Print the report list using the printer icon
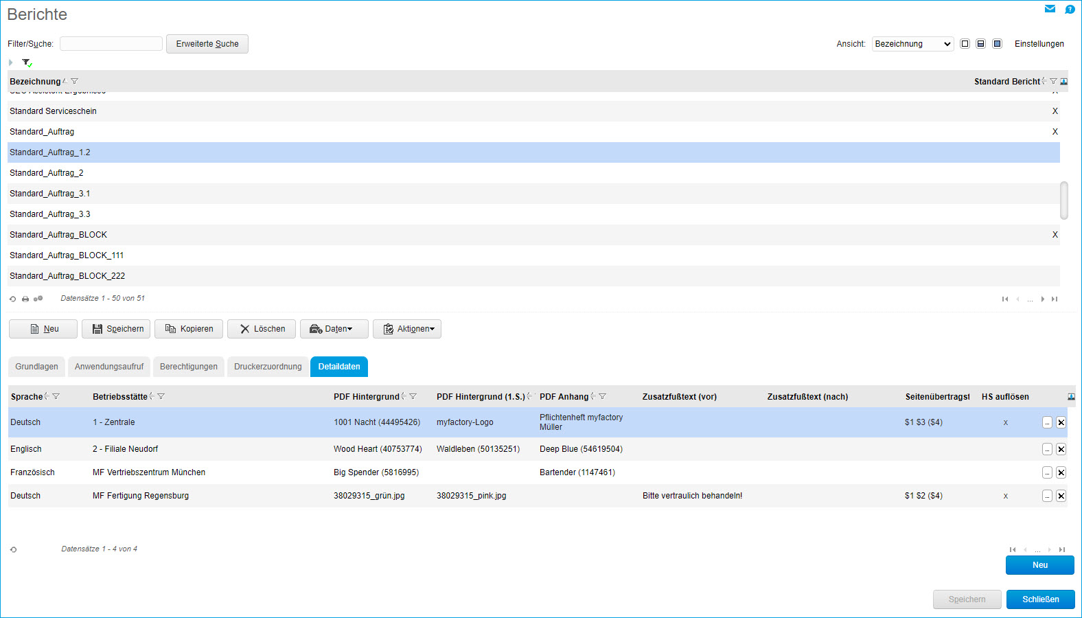This screenshot has width=1082, height=618. point(25,299)
